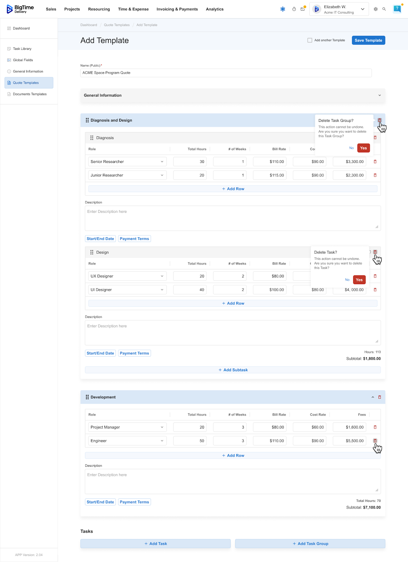Check the Add another Template checkbox
408x562 pixels.
[310, 40]
